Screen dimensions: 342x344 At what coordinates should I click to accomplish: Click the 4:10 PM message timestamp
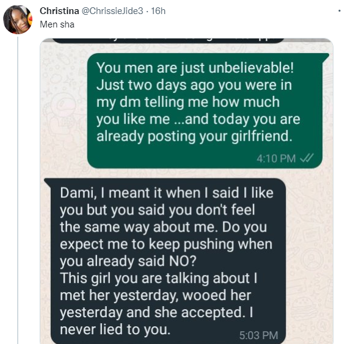(x=276, y=158)
